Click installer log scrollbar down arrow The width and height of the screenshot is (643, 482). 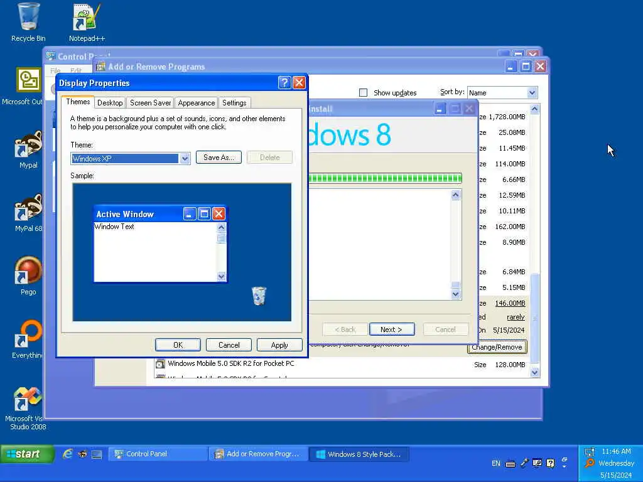click(456, 294)
